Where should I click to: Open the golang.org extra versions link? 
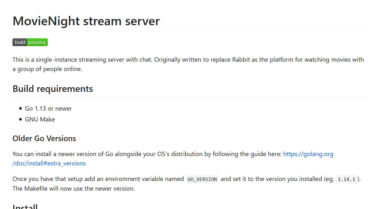pos(308,154)
